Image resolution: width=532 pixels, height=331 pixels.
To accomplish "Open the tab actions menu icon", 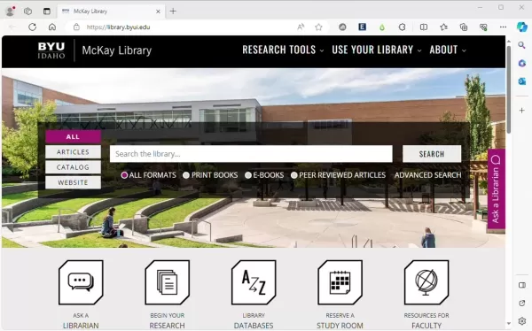I will click(x=47, y=12).
